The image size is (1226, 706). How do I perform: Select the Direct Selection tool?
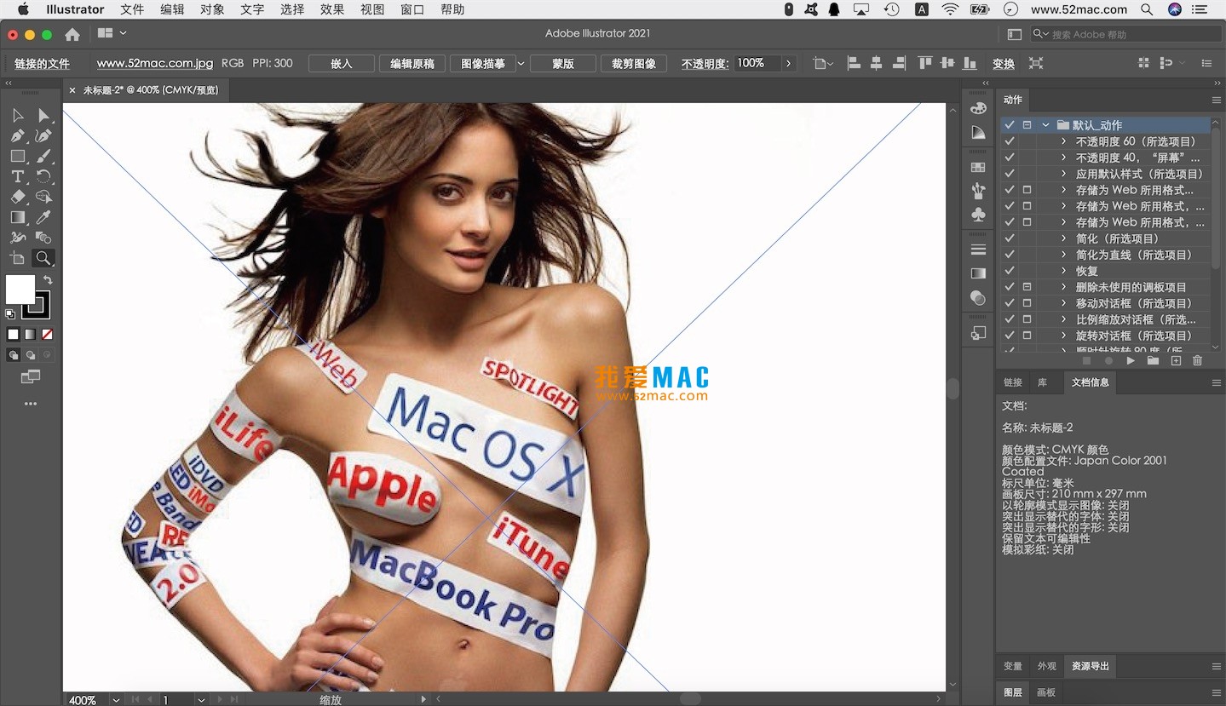pyautogui.click(x=43, y=116)
